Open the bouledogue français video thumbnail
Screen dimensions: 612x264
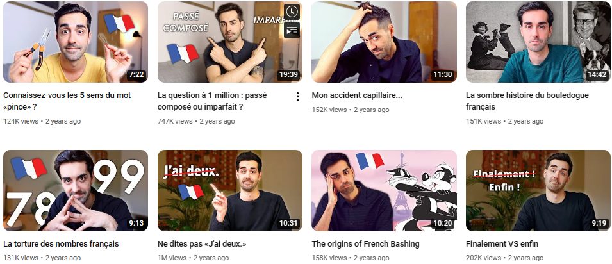coord(538,42)
